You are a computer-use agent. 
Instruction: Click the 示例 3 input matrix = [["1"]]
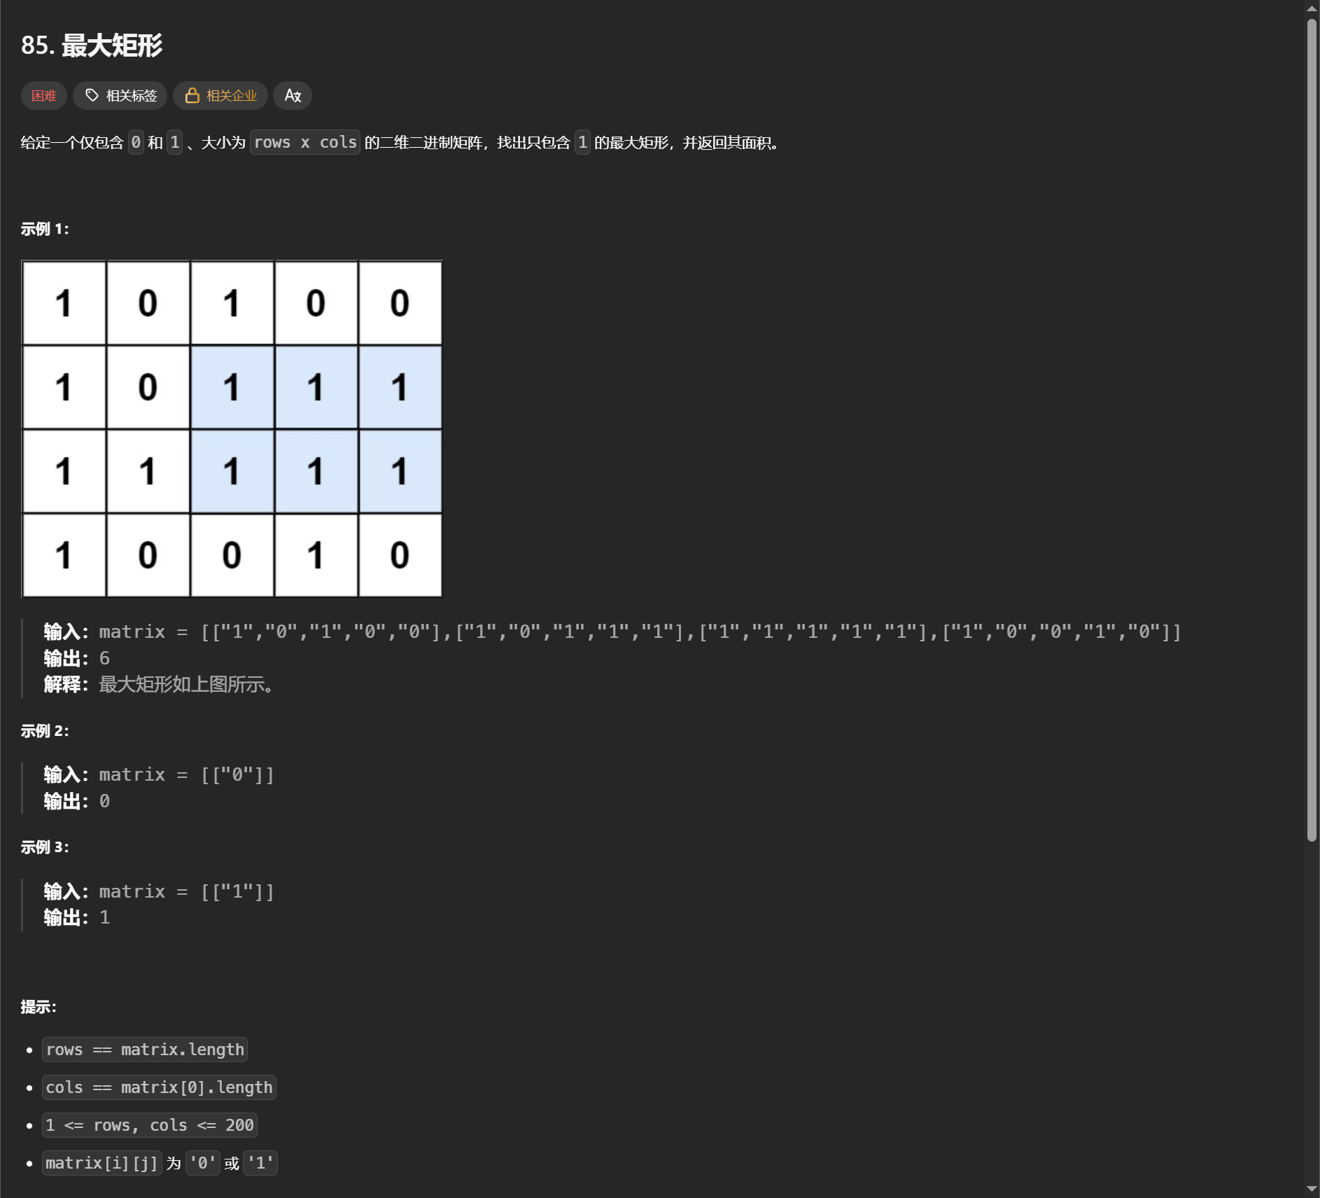[x=186, y=891]
